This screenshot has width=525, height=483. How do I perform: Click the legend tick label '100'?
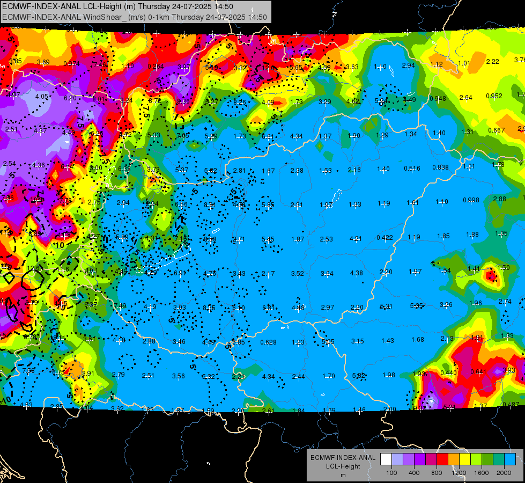391,473
